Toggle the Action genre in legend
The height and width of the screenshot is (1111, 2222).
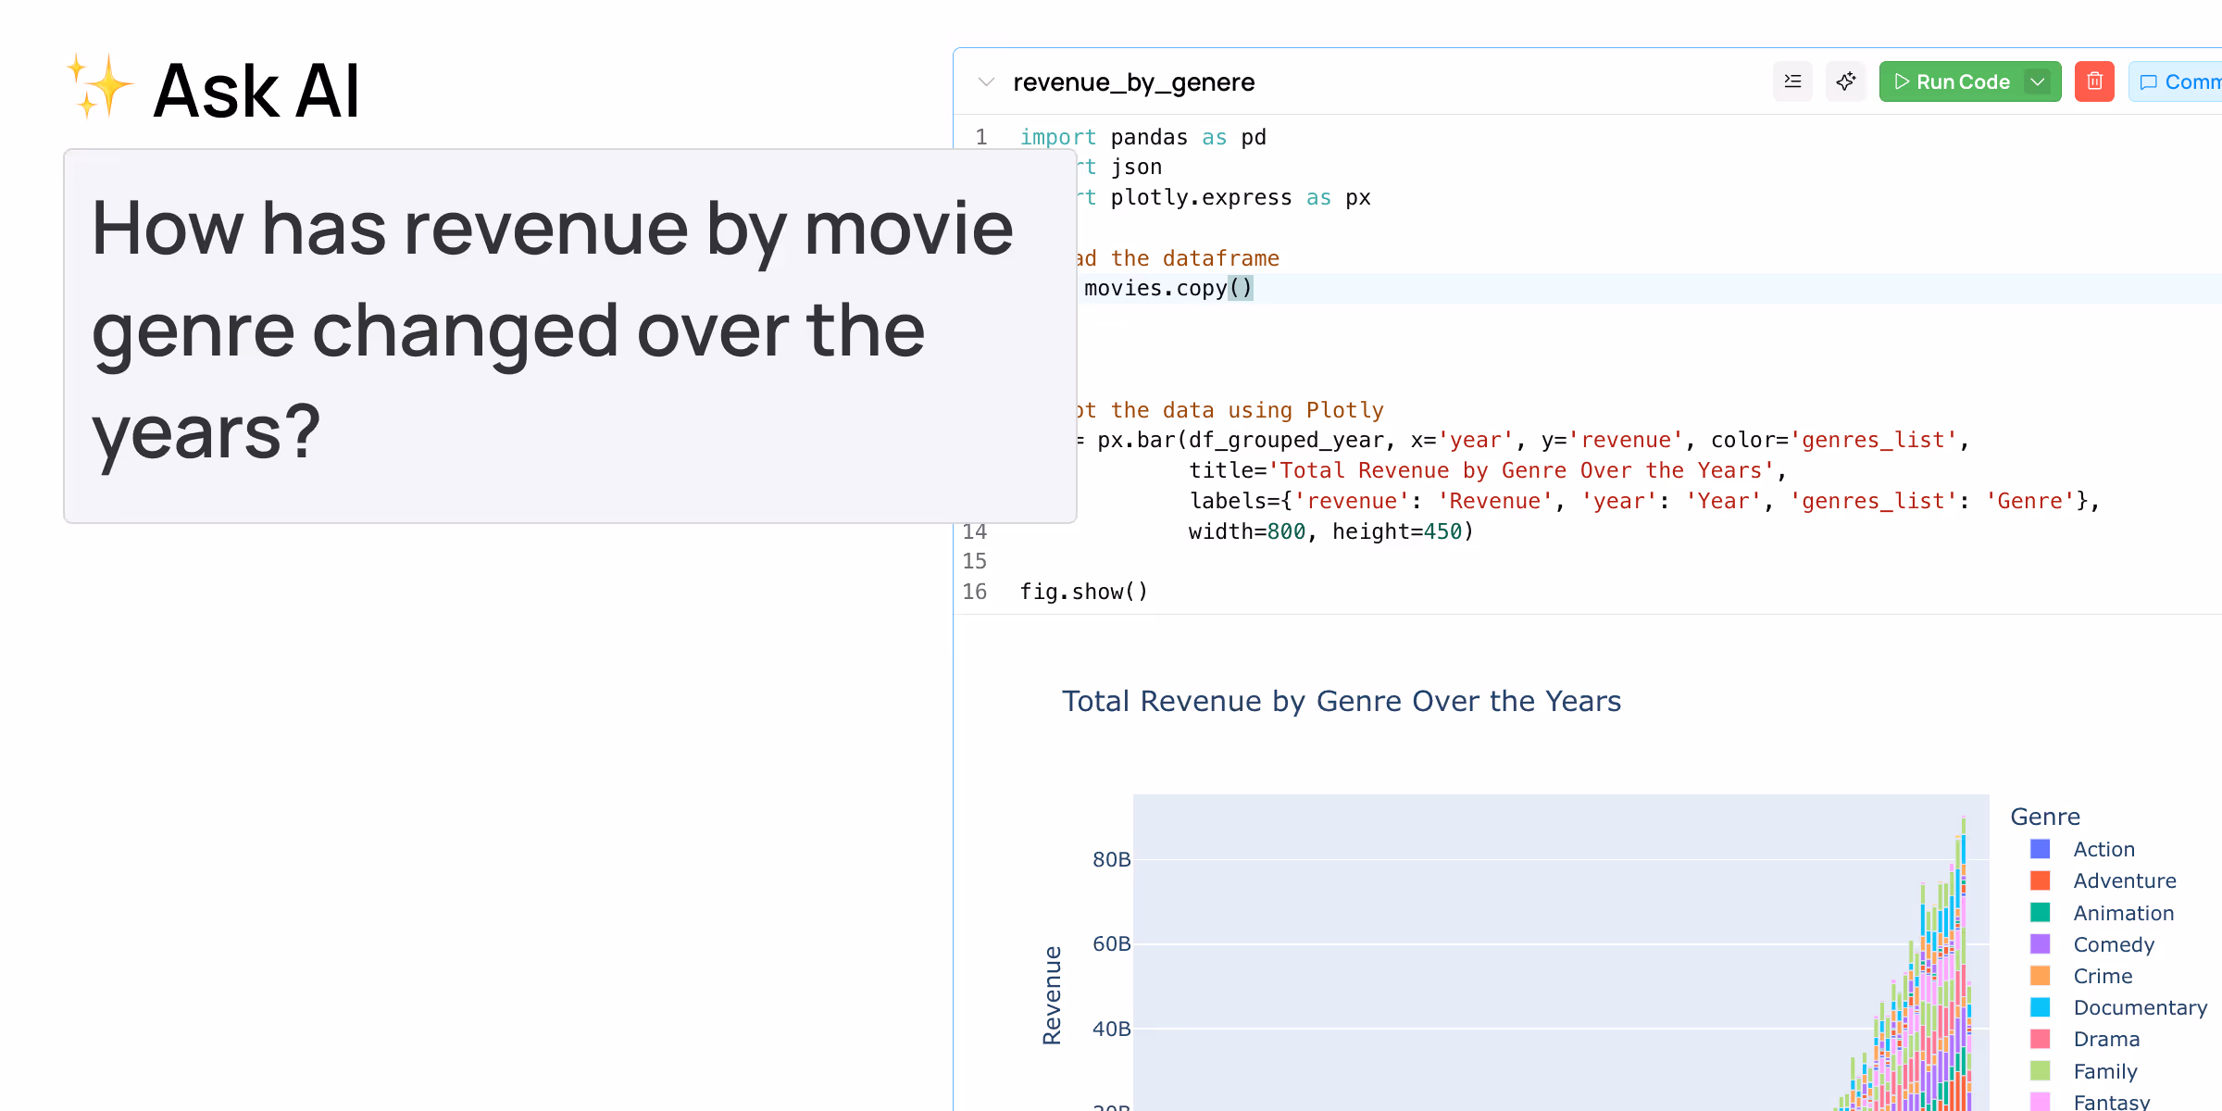[2103, 849]
